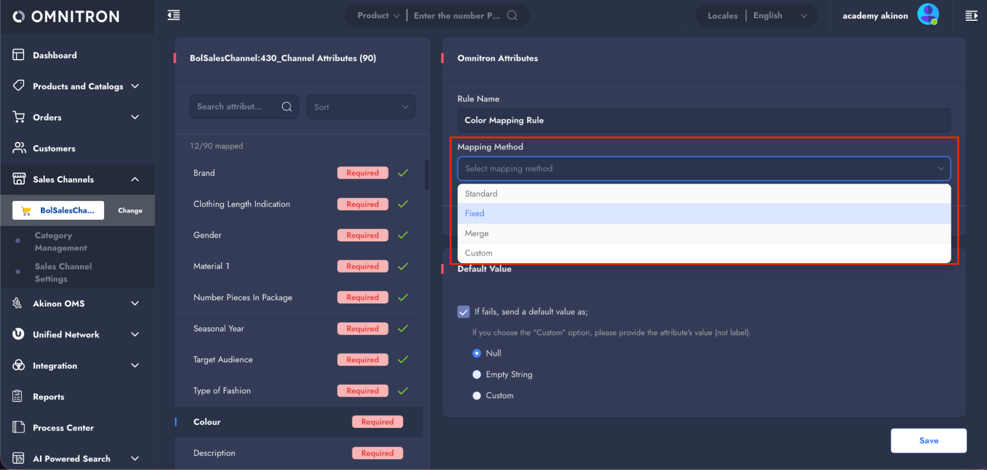Open the right panel toggle icon
Screen dimensions: 987x470
pos(971,16)
